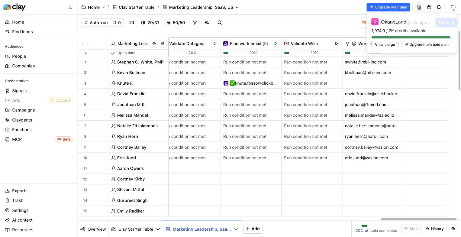Viewport: 461px width, 237px height.
Task: Click the knute.fosso email cell
Action: [251, 83]
